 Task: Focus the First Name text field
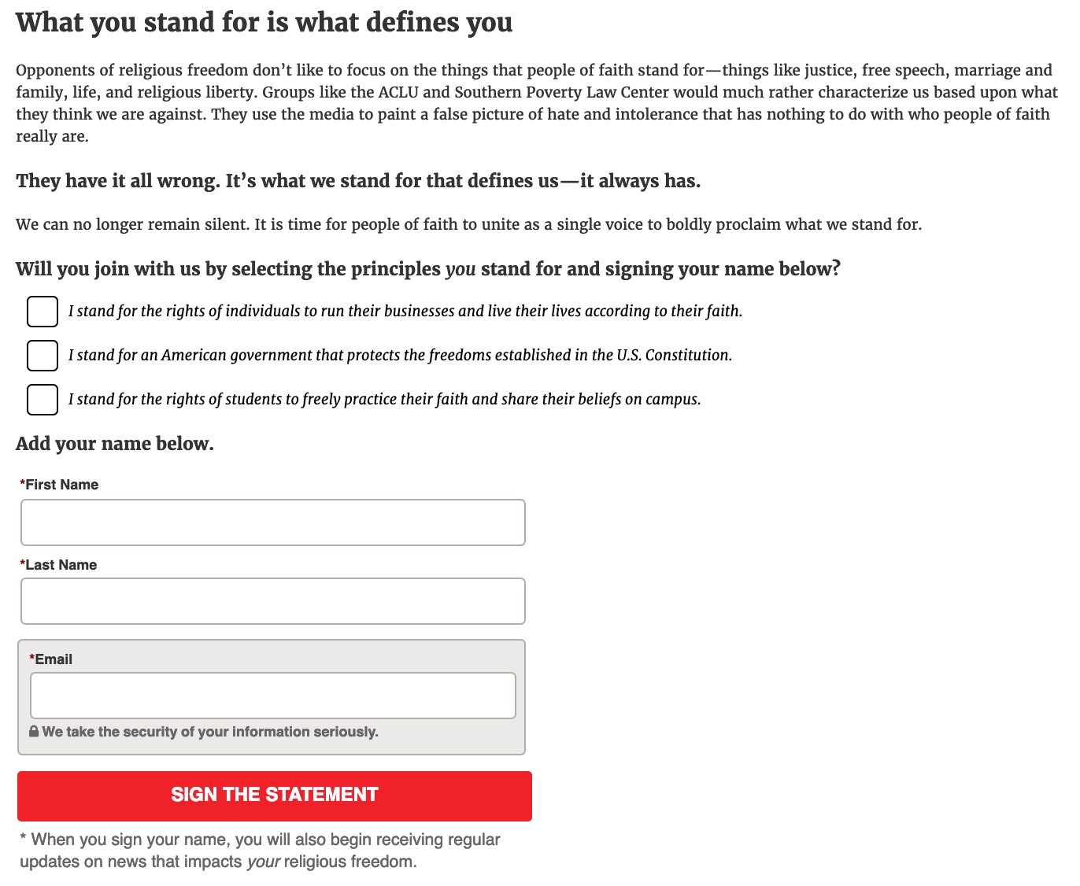click(x=272, y=522)
